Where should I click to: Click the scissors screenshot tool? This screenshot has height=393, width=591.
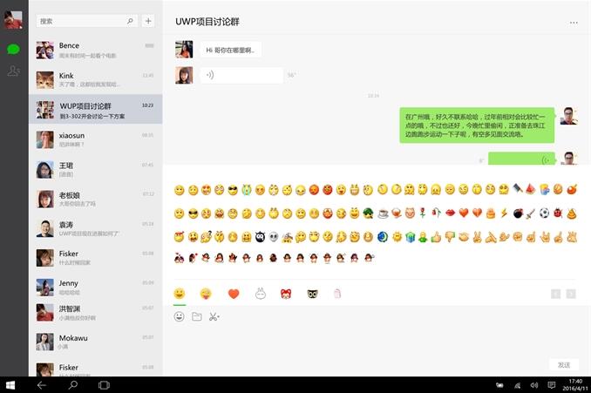pos(214,316)
